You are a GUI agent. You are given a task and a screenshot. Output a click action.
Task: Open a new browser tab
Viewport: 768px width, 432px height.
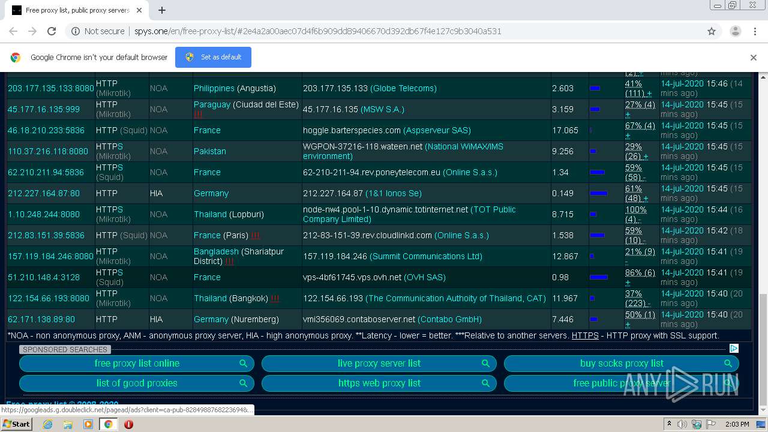tap(162, 10)
